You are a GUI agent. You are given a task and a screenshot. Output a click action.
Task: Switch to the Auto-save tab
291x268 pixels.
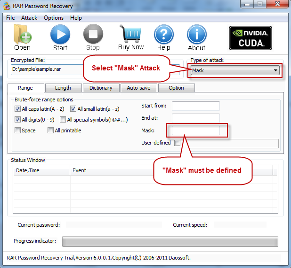pyautogui.click(x=138, y=88)
